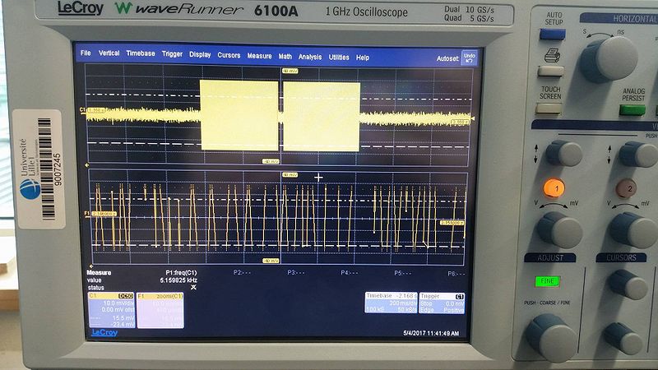The width and height of the screenshot is (658, 370).
Task: Open the F1 zoom(C1) descriptor box
Action: [x=160, y=309]
